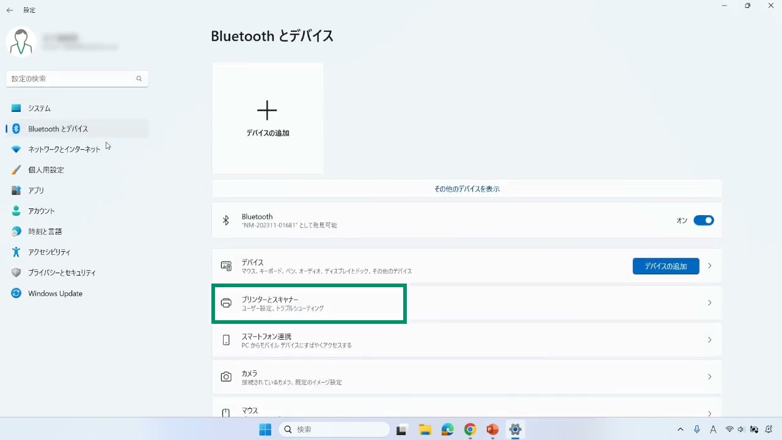Click the plus icon to add a device
The image size is (782, 440).
(x=267, y=111)
